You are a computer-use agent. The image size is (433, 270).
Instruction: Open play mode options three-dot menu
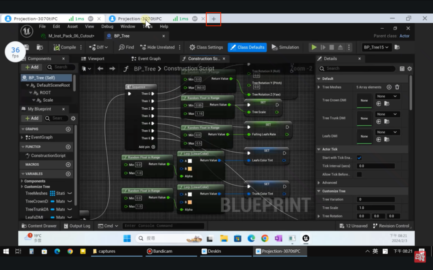coord(349,47)
